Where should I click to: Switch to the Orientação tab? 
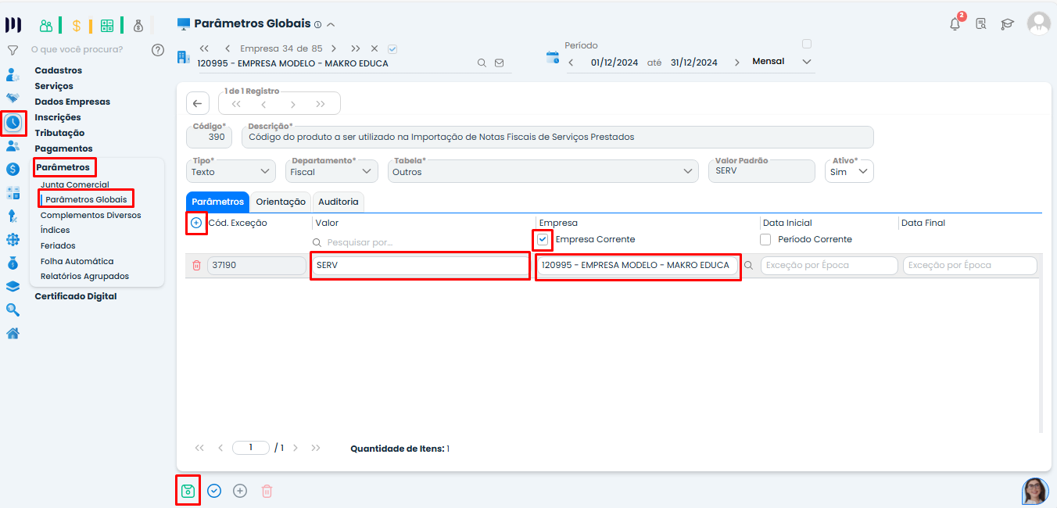(x=281, y=202)
